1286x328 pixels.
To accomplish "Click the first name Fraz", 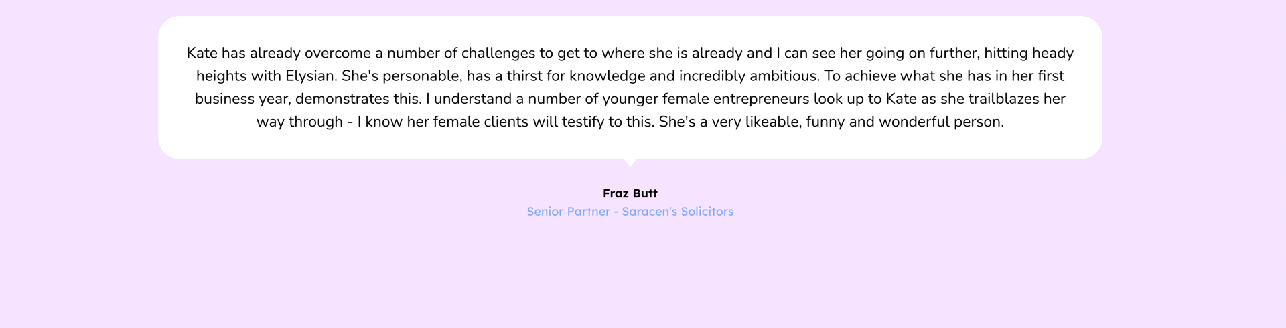I will coord(616,193).
